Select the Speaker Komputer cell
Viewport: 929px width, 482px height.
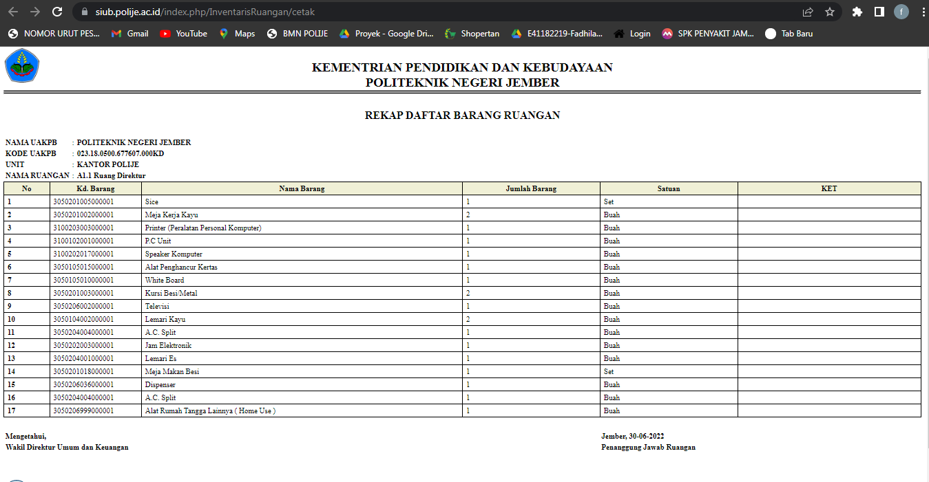pyautogui.click(x=302, y=254)
